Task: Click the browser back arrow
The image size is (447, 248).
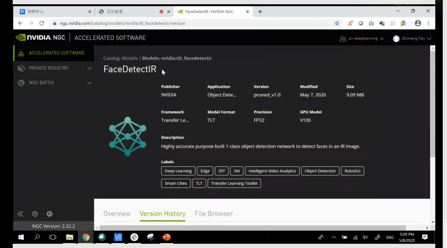Action: [21, 23]
